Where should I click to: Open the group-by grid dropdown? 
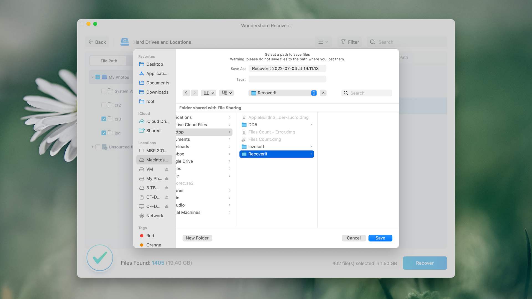(226, 93)
